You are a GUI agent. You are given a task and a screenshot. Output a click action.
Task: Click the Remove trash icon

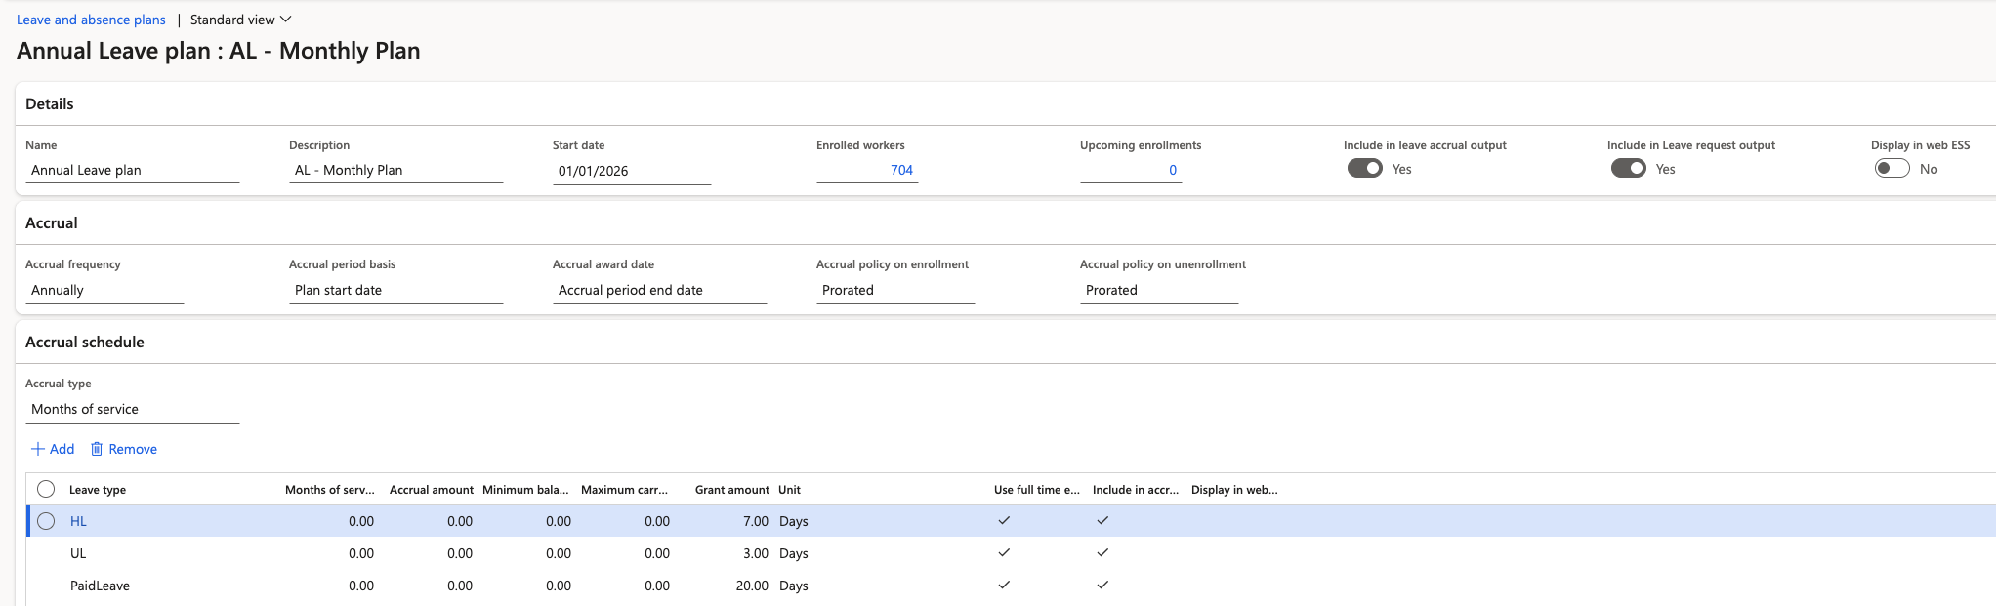click(x=97, y=449)
